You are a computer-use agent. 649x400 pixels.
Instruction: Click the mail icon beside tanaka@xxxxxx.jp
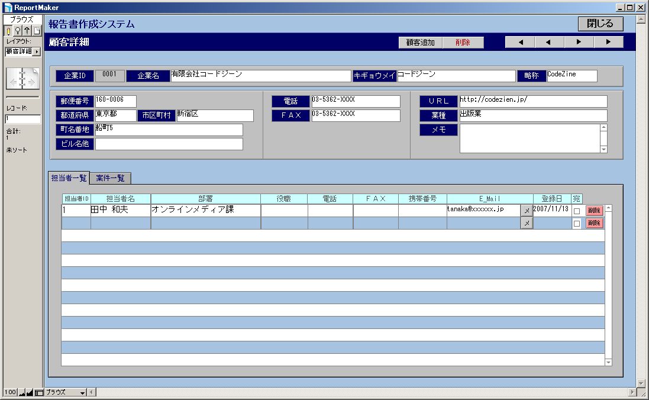[x=526, y=209]
